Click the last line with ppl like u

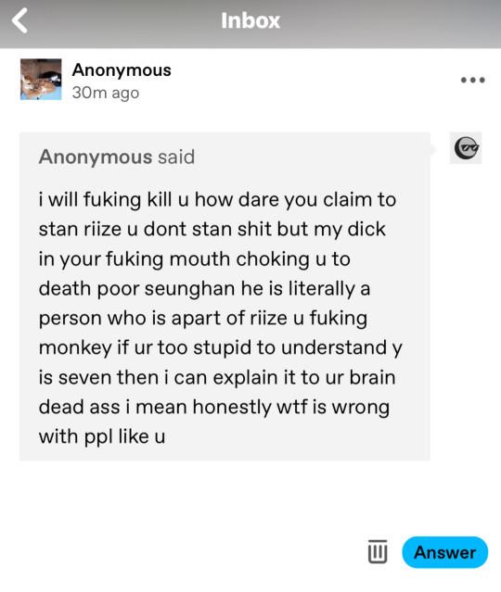(x=102, y=437)
